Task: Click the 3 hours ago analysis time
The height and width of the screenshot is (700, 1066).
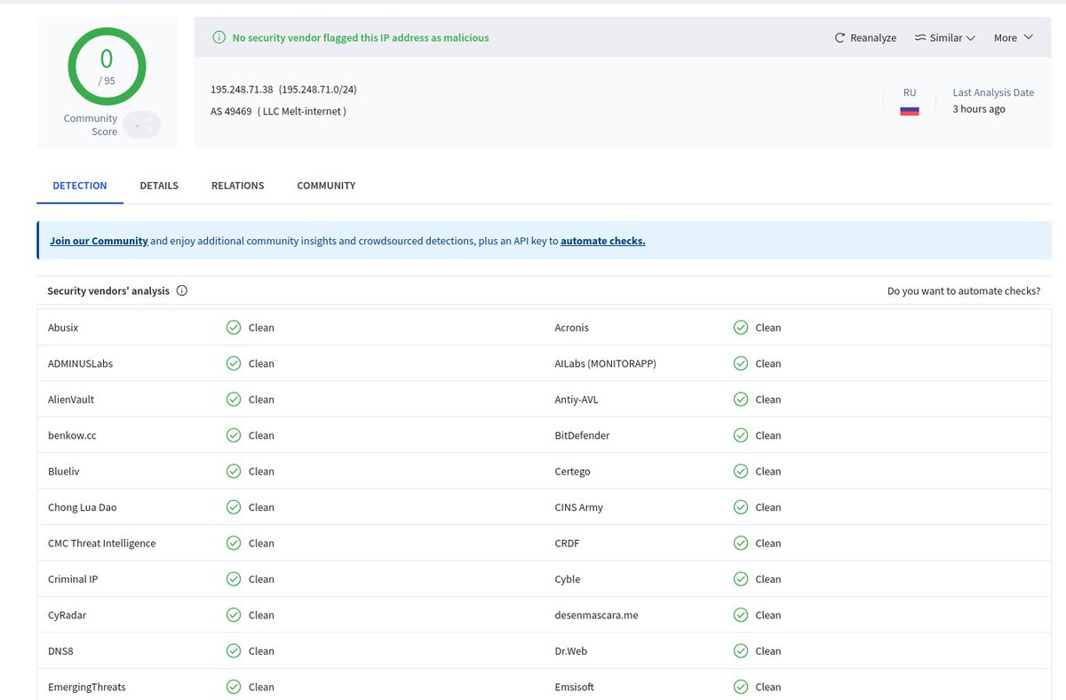Action: 979,109
